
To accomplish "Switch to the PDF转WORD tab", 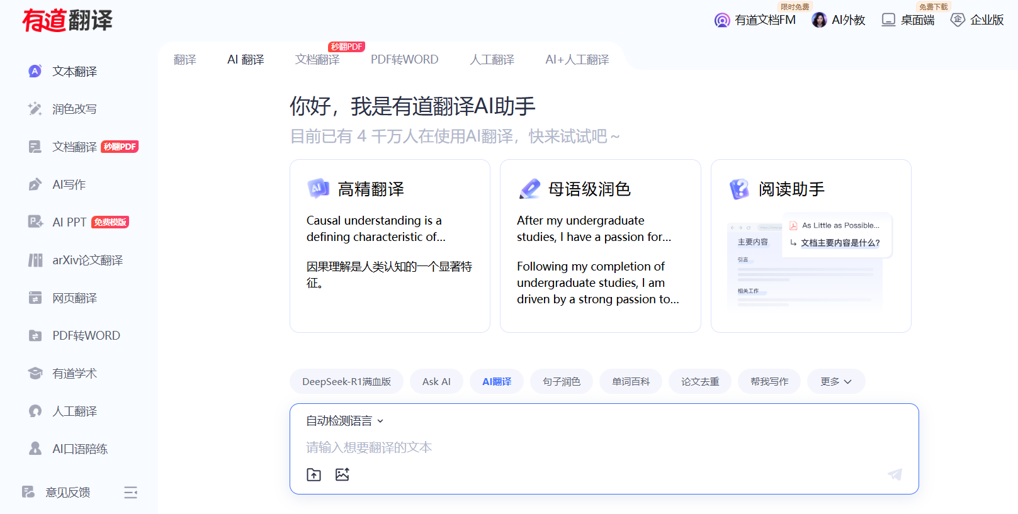I will coord(404,60).
